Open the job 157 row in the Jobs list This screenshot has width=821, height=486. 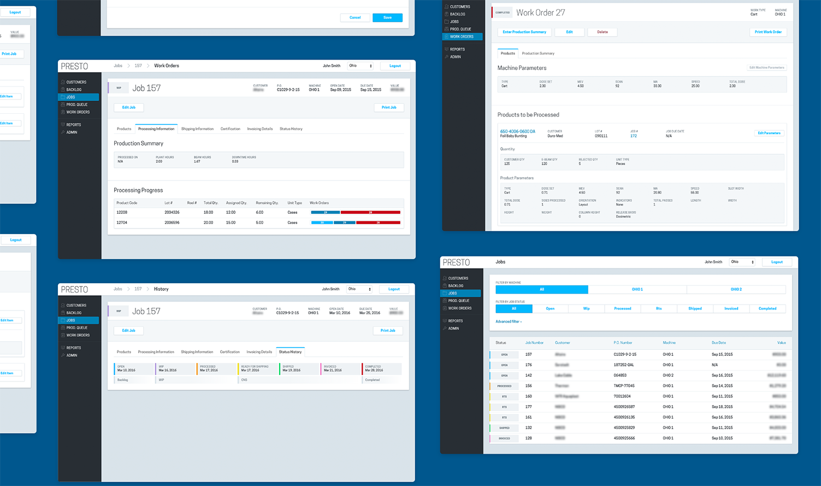coord(640,355)
